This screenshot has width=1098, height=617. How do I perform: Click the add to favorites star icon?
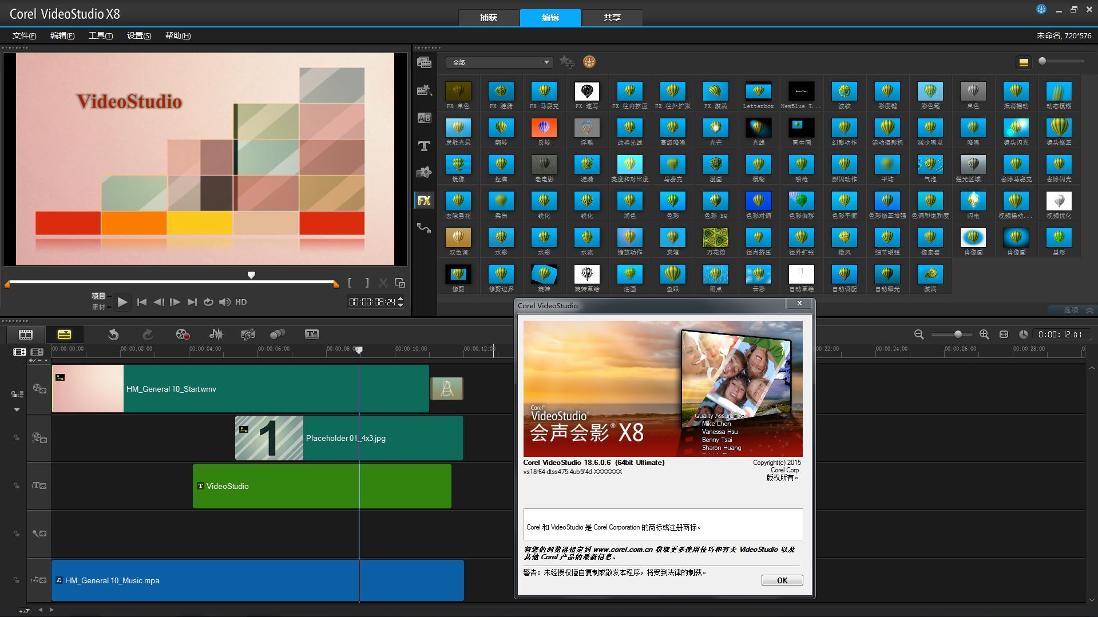566,62
